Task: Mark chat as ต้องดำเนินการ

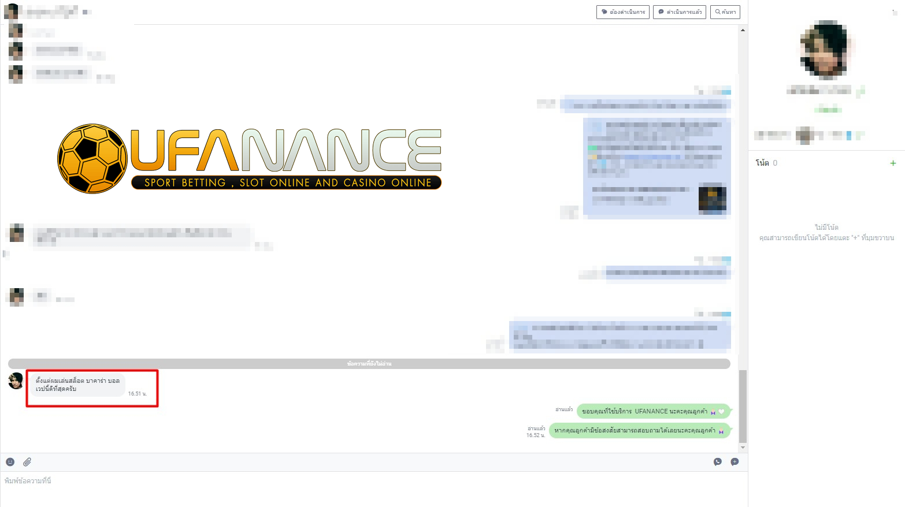Action: (622, 12)
